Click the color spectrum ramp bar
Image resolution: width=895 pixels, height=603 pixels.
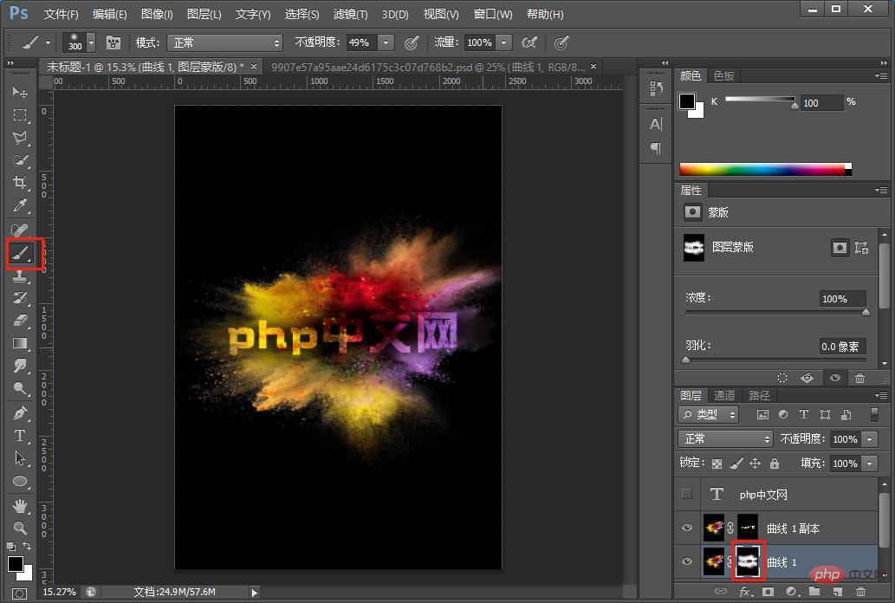coord(765,169)
